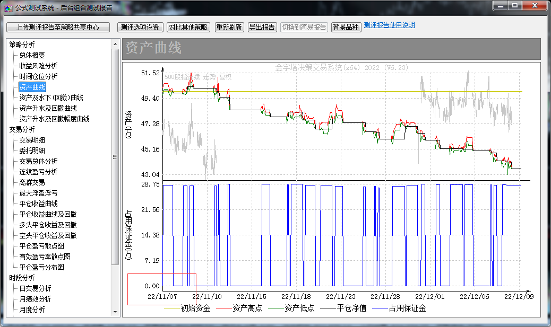Select the 资产及水下(回撤)曲线 item

coord(51,98)
